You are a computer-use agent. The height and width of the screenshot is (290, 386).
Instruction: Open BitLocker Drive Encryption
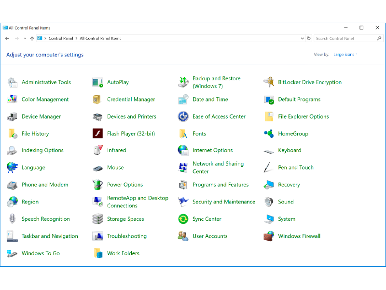point(309,82)
